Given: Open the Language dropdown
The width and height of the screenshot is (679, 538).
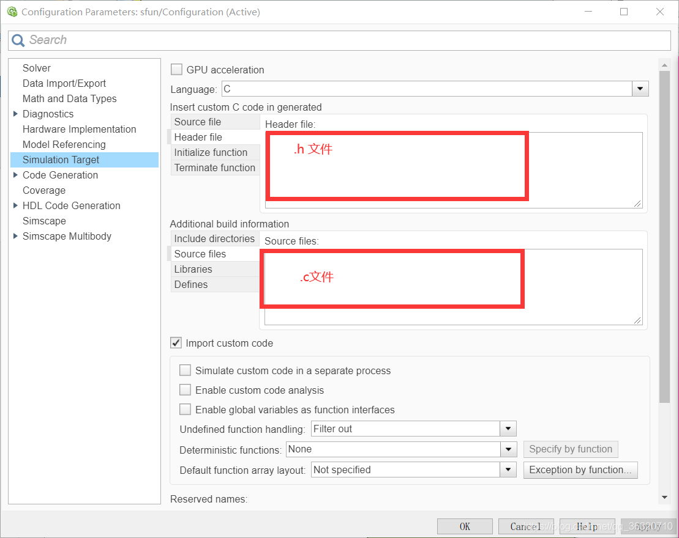Looking at the screenshot, I should pyautogui.click(x=640, y=89).
